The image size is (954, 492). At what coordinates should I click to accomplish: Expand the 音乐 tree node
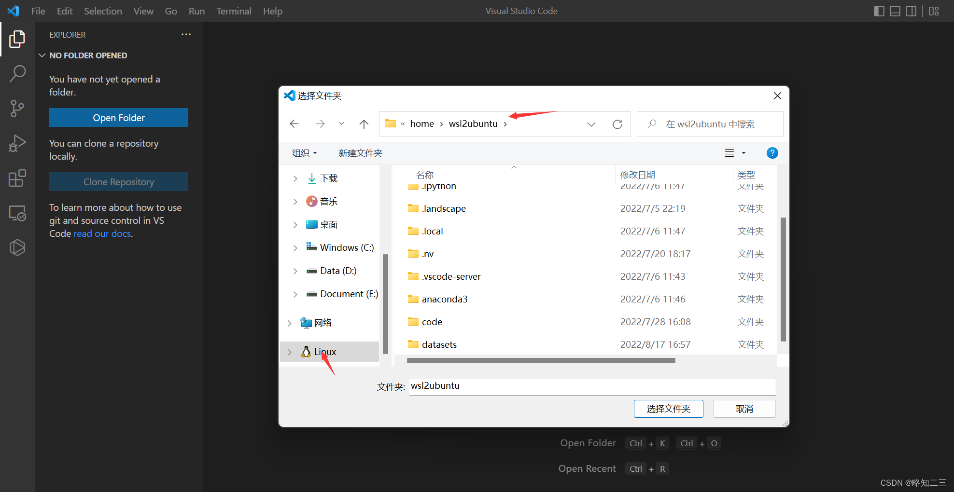coord(295,202)
